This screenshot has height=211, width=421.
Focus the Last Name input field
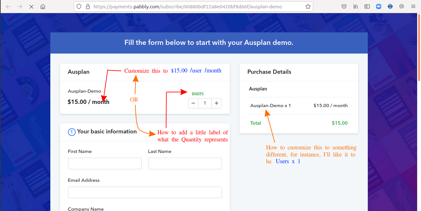185,164
